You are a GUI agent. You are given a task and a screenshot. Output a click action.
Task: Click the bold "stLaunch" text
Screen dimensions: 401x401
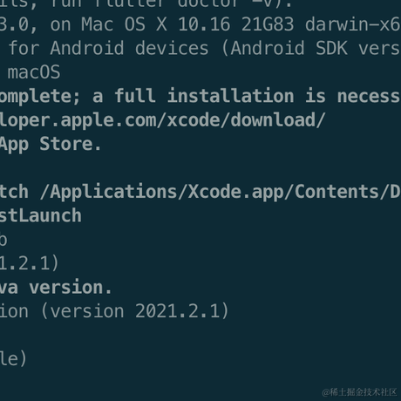tap(41, 215)
